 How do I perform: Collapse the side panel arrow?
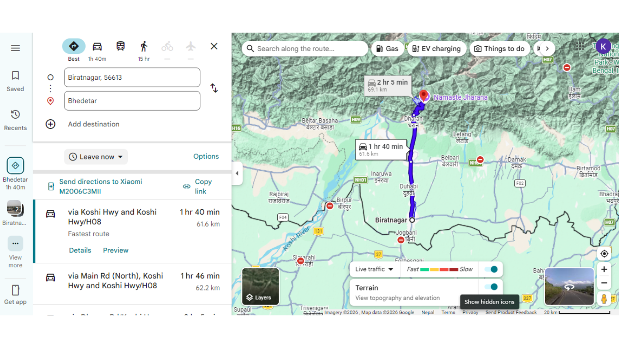237,173
